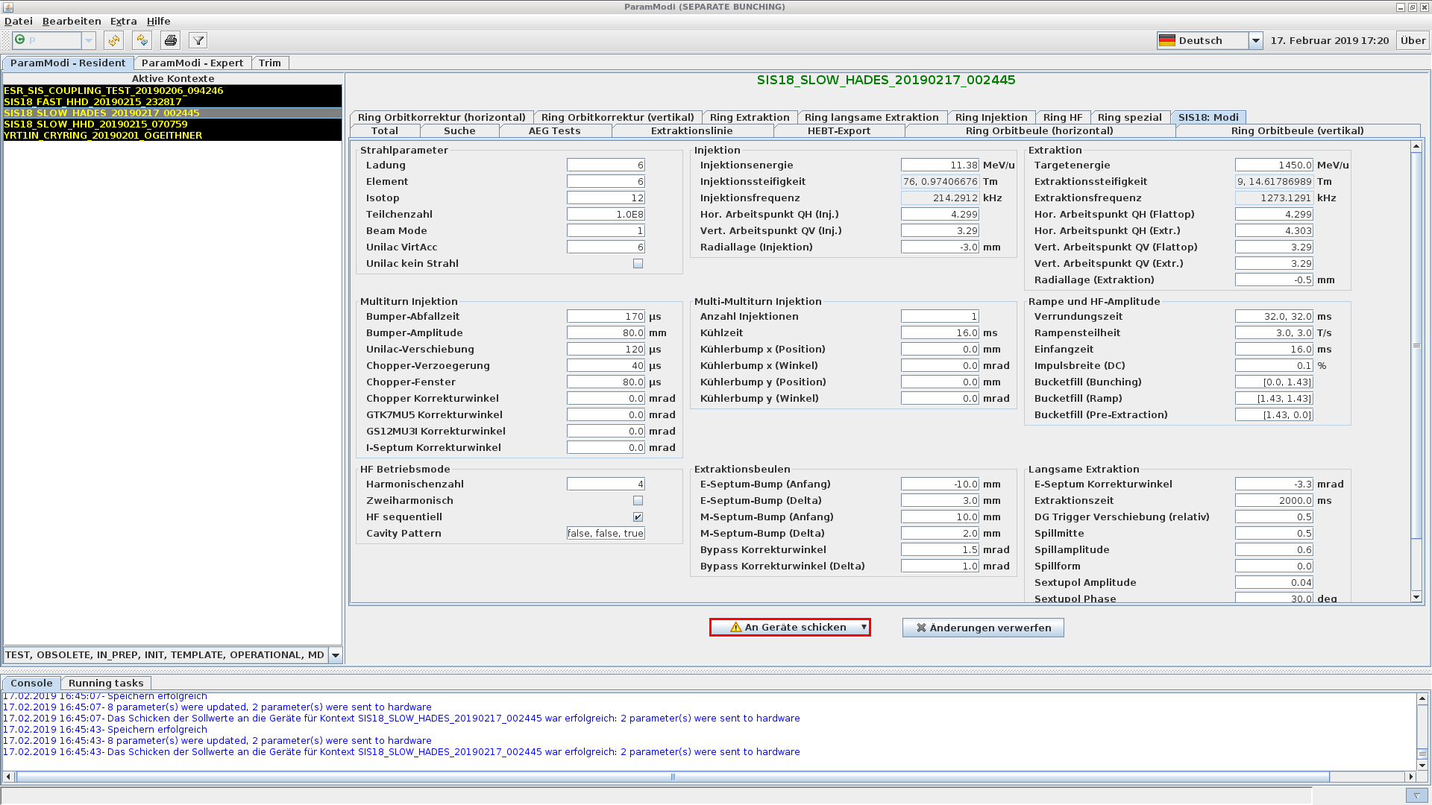The width and height of the screenshot is (1432, 805).
Task: Open the Extra menu
Action: 123,21
